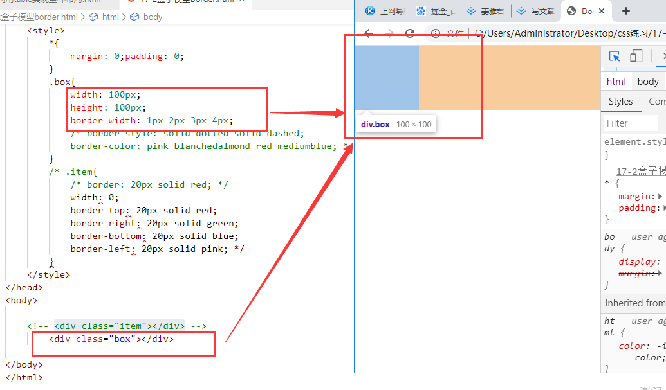The height and width of the screenshot is (390, 666).
Task: View site information next to 文件
Action: pos(436,33)
